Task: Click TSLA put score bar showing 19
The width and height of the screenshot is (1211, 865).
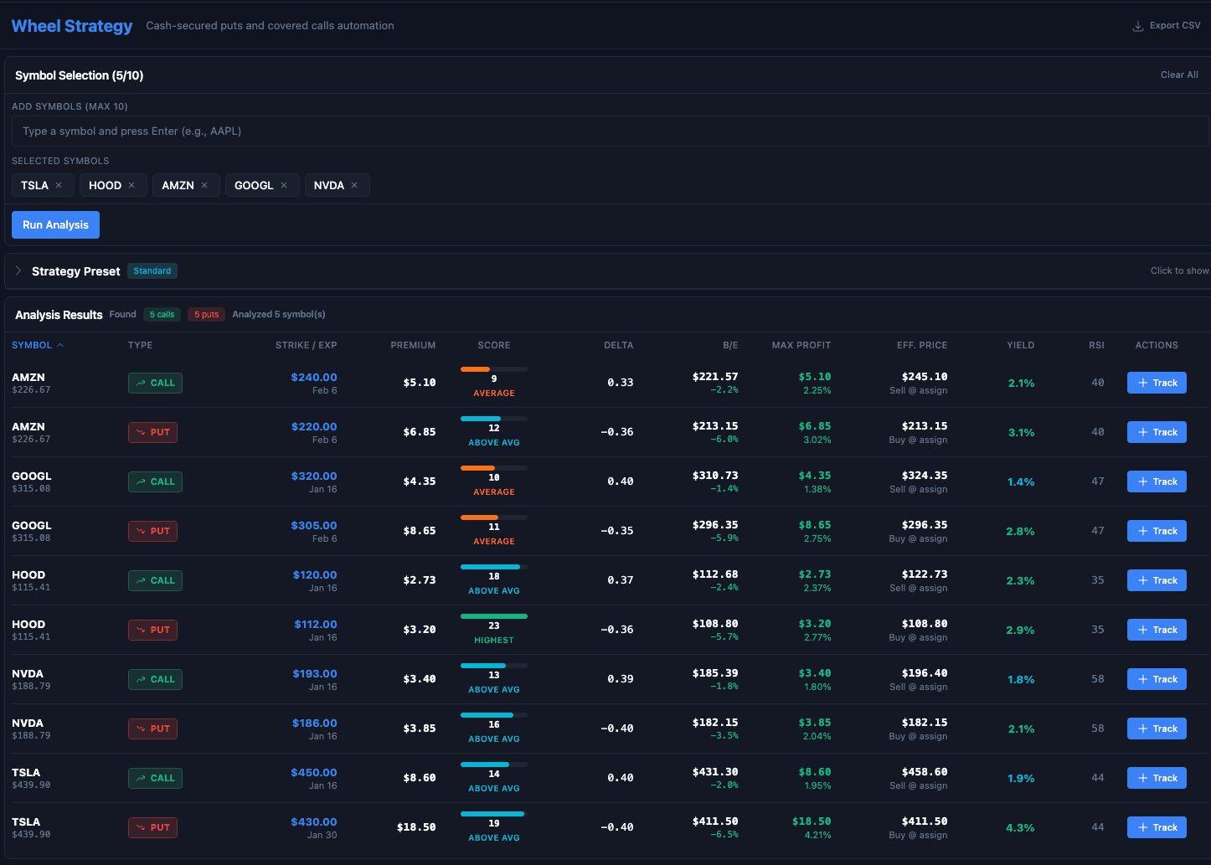Action: 494,814
